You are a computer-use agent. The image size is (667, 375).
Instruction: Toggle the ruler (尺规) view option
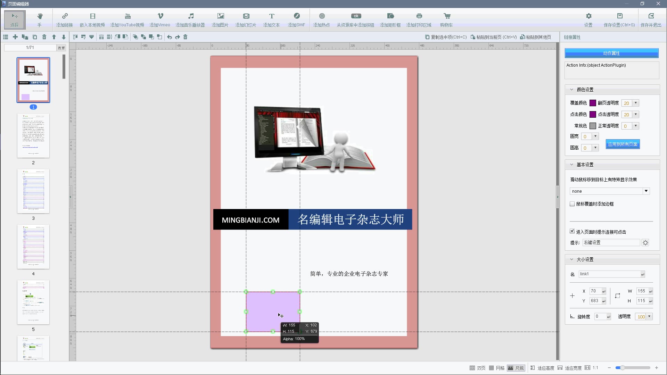click(x=516, y=368)
